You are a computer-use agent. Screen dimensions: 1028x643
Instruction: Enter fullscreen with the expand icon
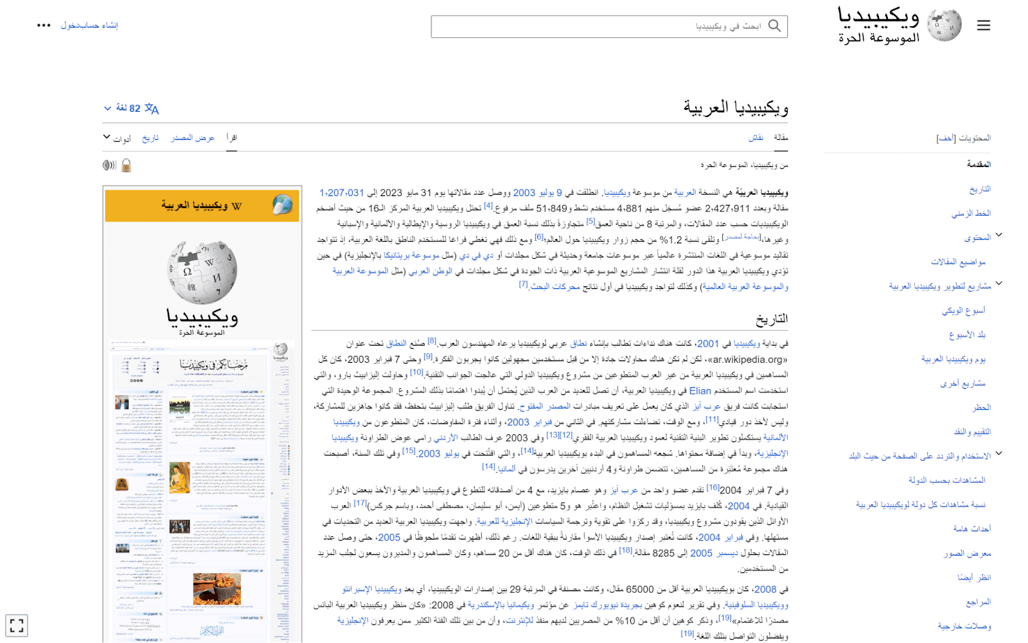(17, 624)
